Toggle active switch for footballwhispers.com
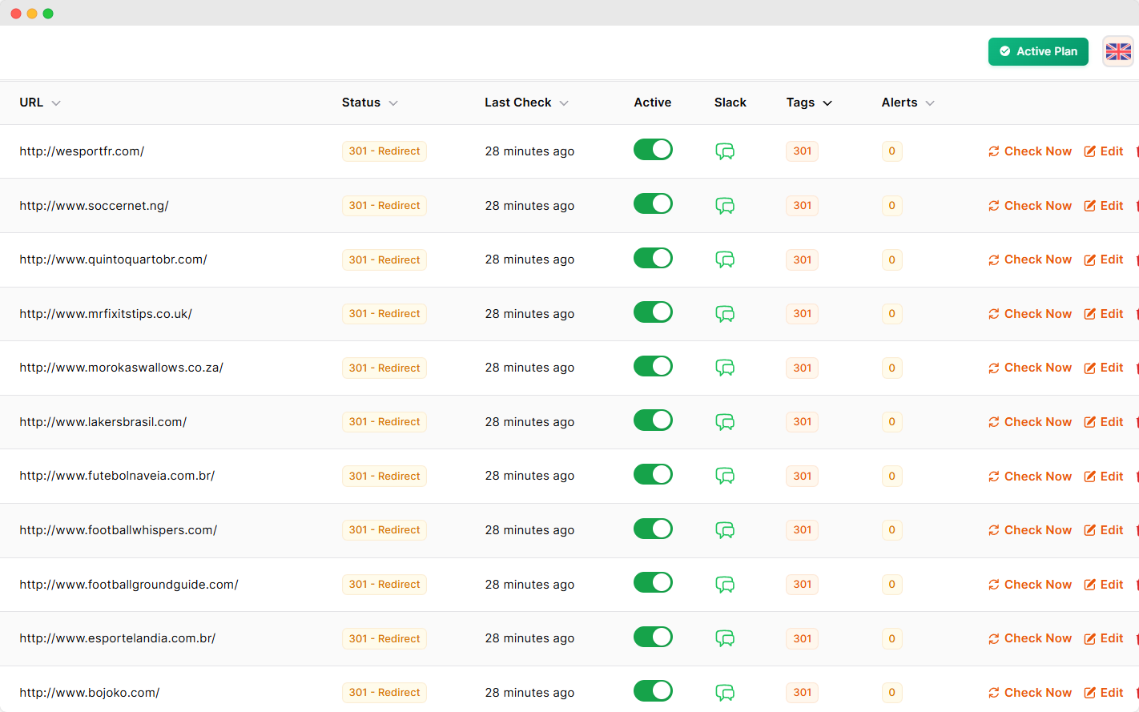 [x=653, y=529]
